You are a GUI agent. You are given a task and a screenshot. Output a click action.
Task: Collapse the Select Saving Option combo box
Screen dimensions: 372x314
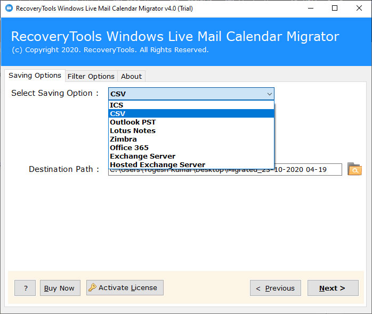[269, 94]
